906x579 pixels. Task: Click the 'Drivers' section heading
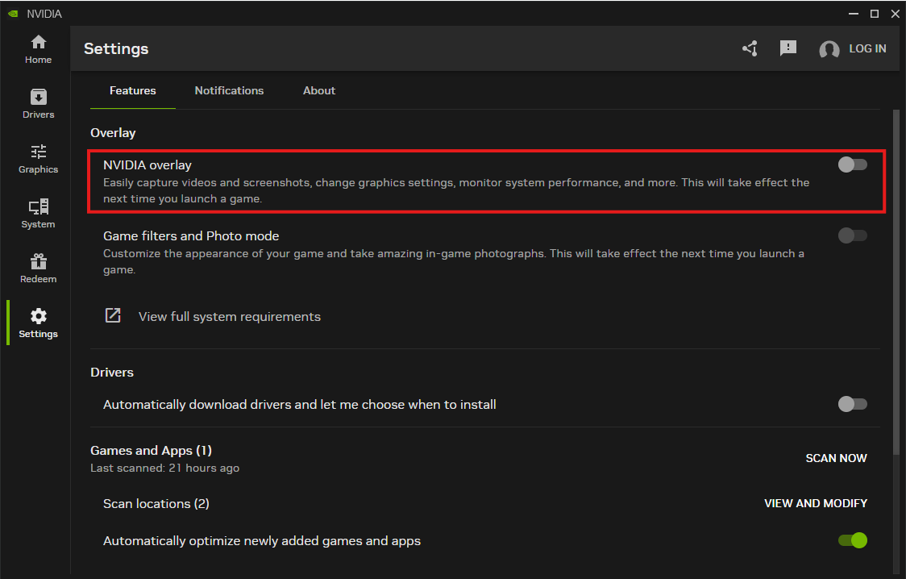pos(111,372)
